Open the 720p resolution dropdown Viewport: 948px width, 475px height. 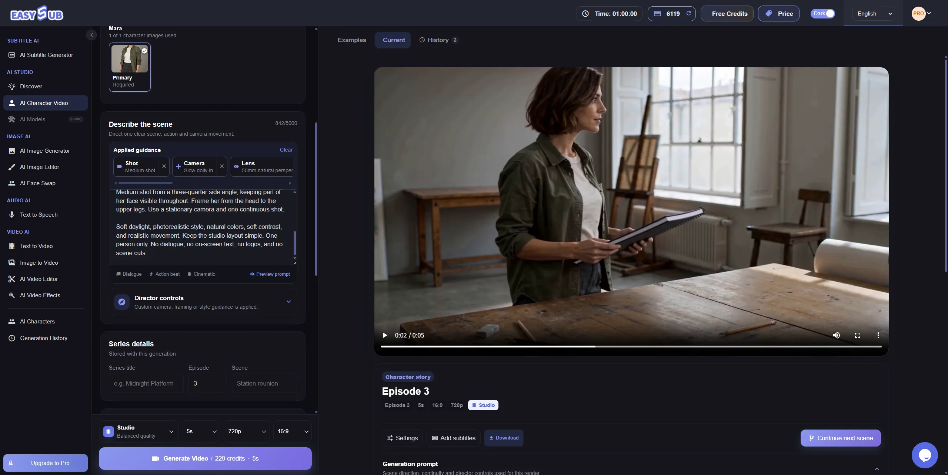coord(247,431)
